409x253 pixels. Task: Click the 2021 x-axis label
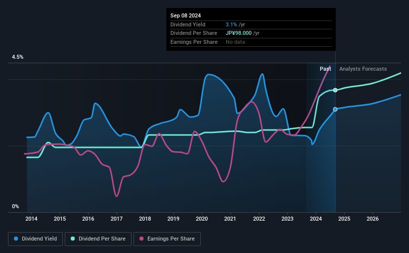pyautogui.click(x=230, y=219)
